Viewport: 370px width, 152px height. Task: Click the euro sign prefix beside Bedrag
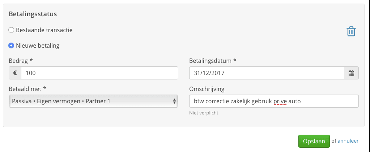[15, 73]
